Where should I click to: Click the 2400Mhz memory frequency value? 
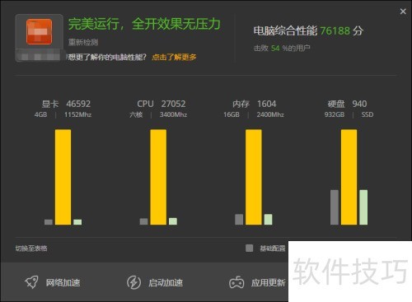(270, 114)
